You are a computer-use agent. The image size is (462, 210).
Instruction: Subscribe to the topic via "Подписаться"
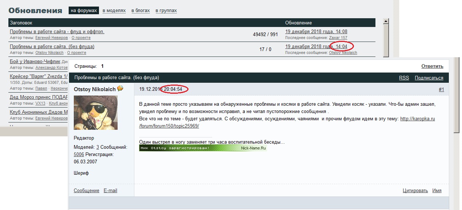429,78
